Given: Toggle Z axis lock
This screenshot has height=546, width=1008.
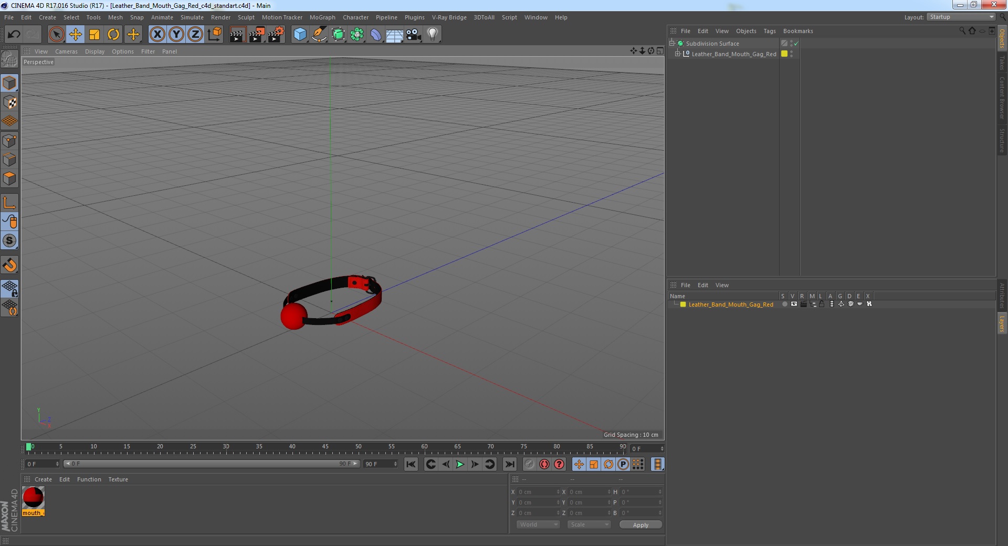Looking at the screenshot, I should tap(195, 35).
